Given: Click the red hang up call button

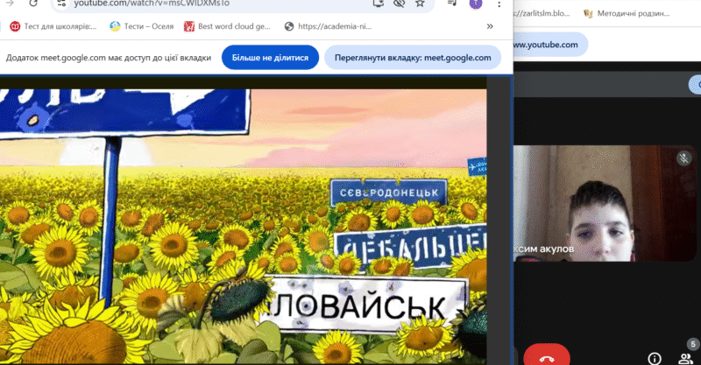Looking at the screenshot, I should 547,357.
